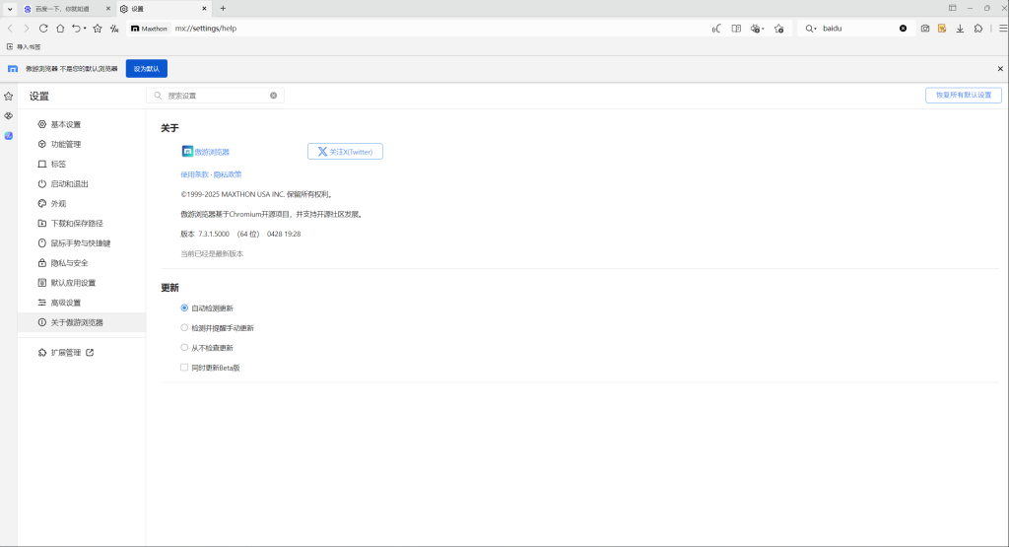Go back using the back arrow
Image resolution: width=1009 pixels, height=547 pixels.
point(10,29)
